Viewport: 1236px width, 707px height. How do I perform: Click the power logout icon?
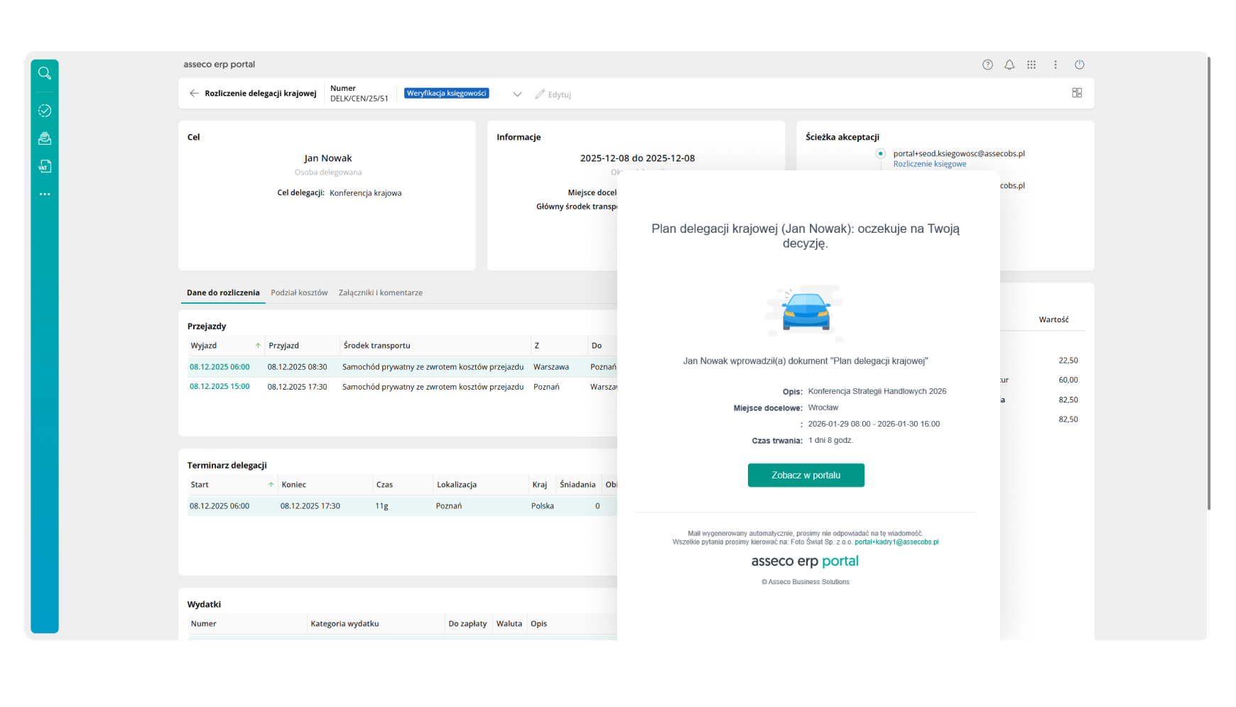pyautogui.click(x=1079, y=65)
